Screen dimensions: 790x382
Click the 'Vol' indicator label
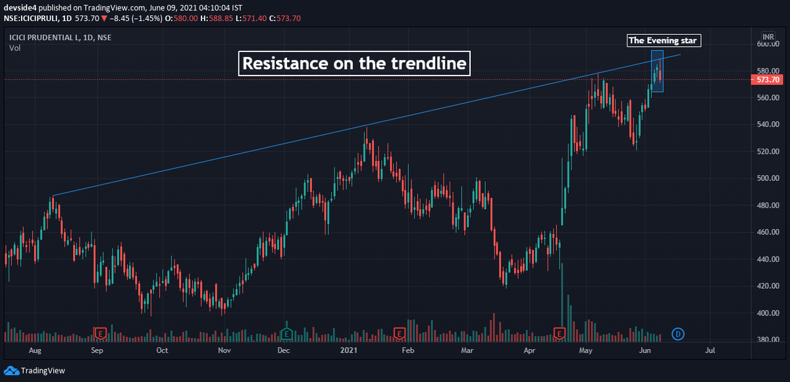(x=14, y=48)
